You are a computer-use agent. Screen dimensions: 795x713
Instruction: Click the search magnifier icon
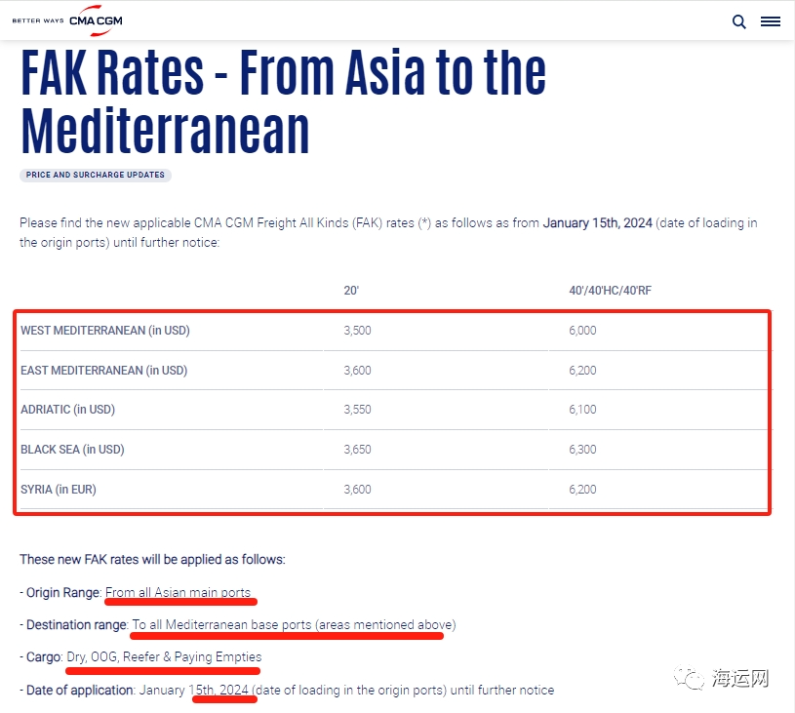pos(738,21)
